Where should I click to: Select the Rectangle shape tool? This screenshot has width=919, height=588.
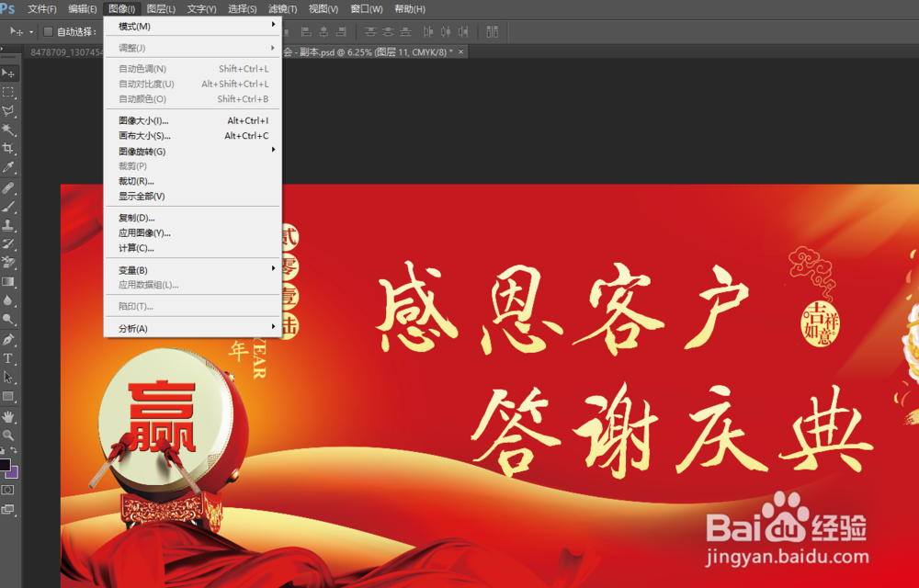[x=8, y=397]
